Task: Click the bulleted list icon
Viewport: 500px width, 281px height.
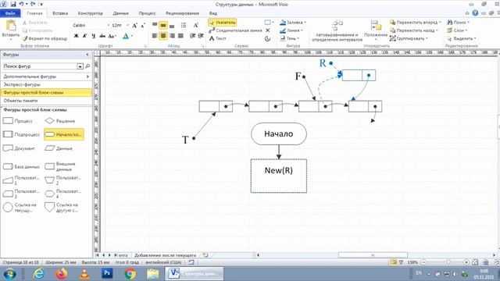Action: (x=184, y=25)
